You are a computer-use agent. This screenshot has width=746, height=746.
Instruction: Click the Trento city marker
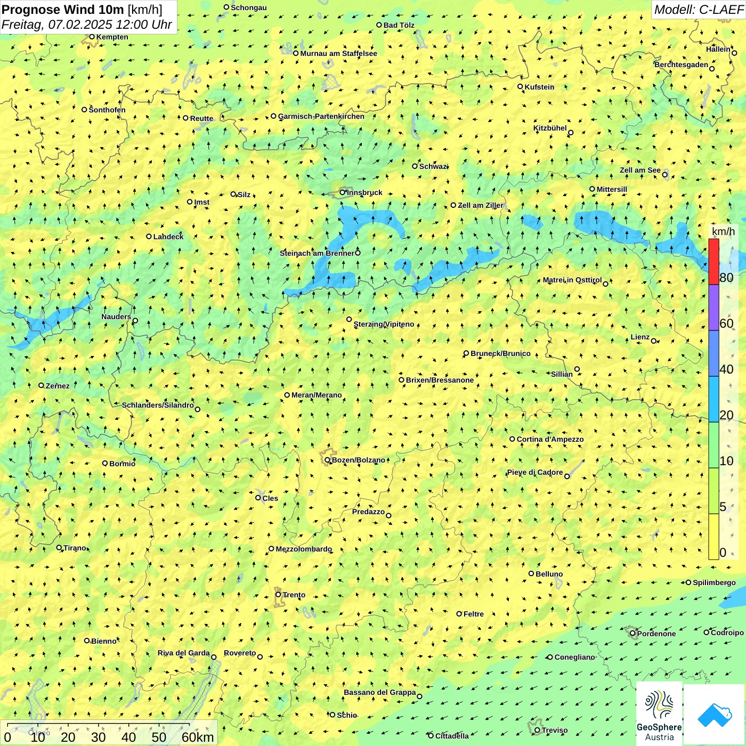click(278, 595)
